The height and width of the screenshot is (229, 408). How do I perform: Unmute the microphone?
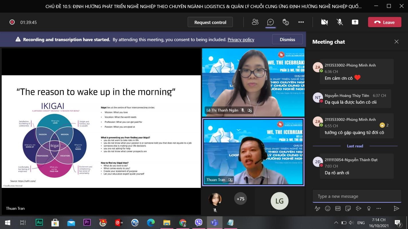pyautogui.click(x=340, y=22)
